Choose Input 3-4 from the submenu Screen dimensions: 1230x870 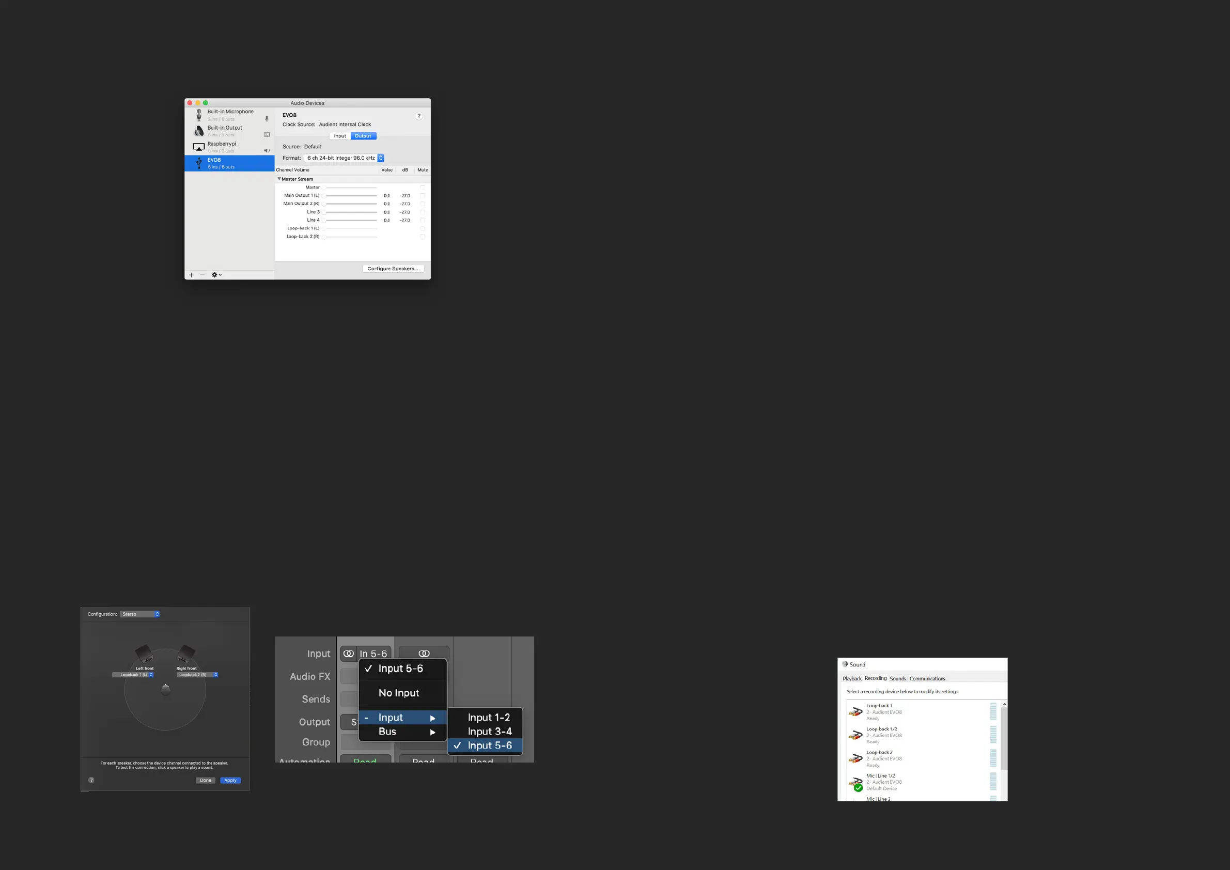pyautogui.click(x=489, y=731)
